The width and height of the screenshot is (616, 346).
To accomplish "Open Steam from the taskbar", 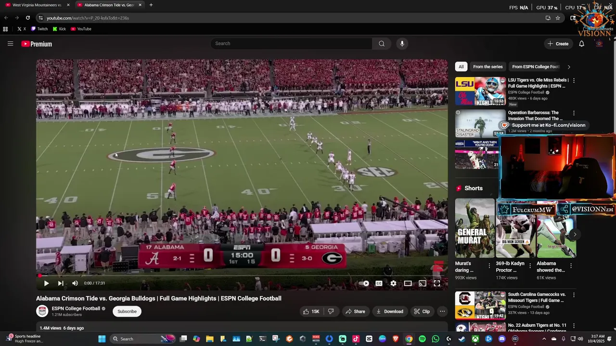I will pyautogui.click(x=462, y=339).
